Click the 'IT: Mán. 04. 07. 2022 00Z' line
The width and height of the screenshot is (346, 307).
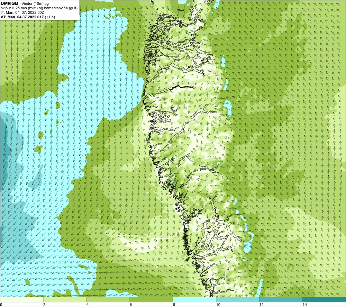(22, 12)
